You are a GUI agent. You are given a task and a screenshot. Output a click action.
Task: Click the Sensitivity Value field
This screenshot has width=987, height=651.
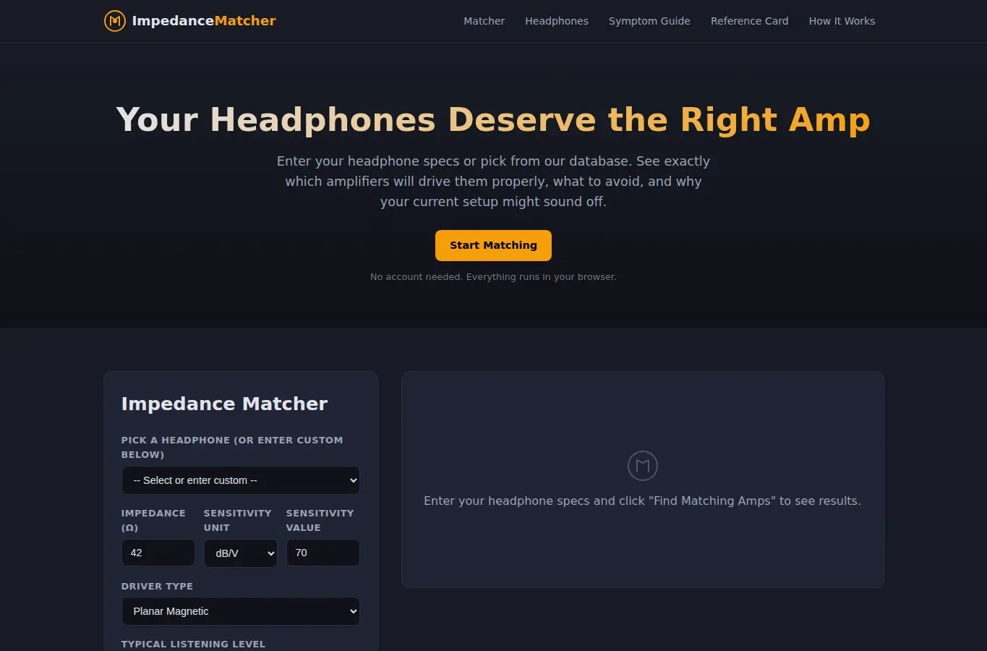pyautogui.click(x=323, y=553)
